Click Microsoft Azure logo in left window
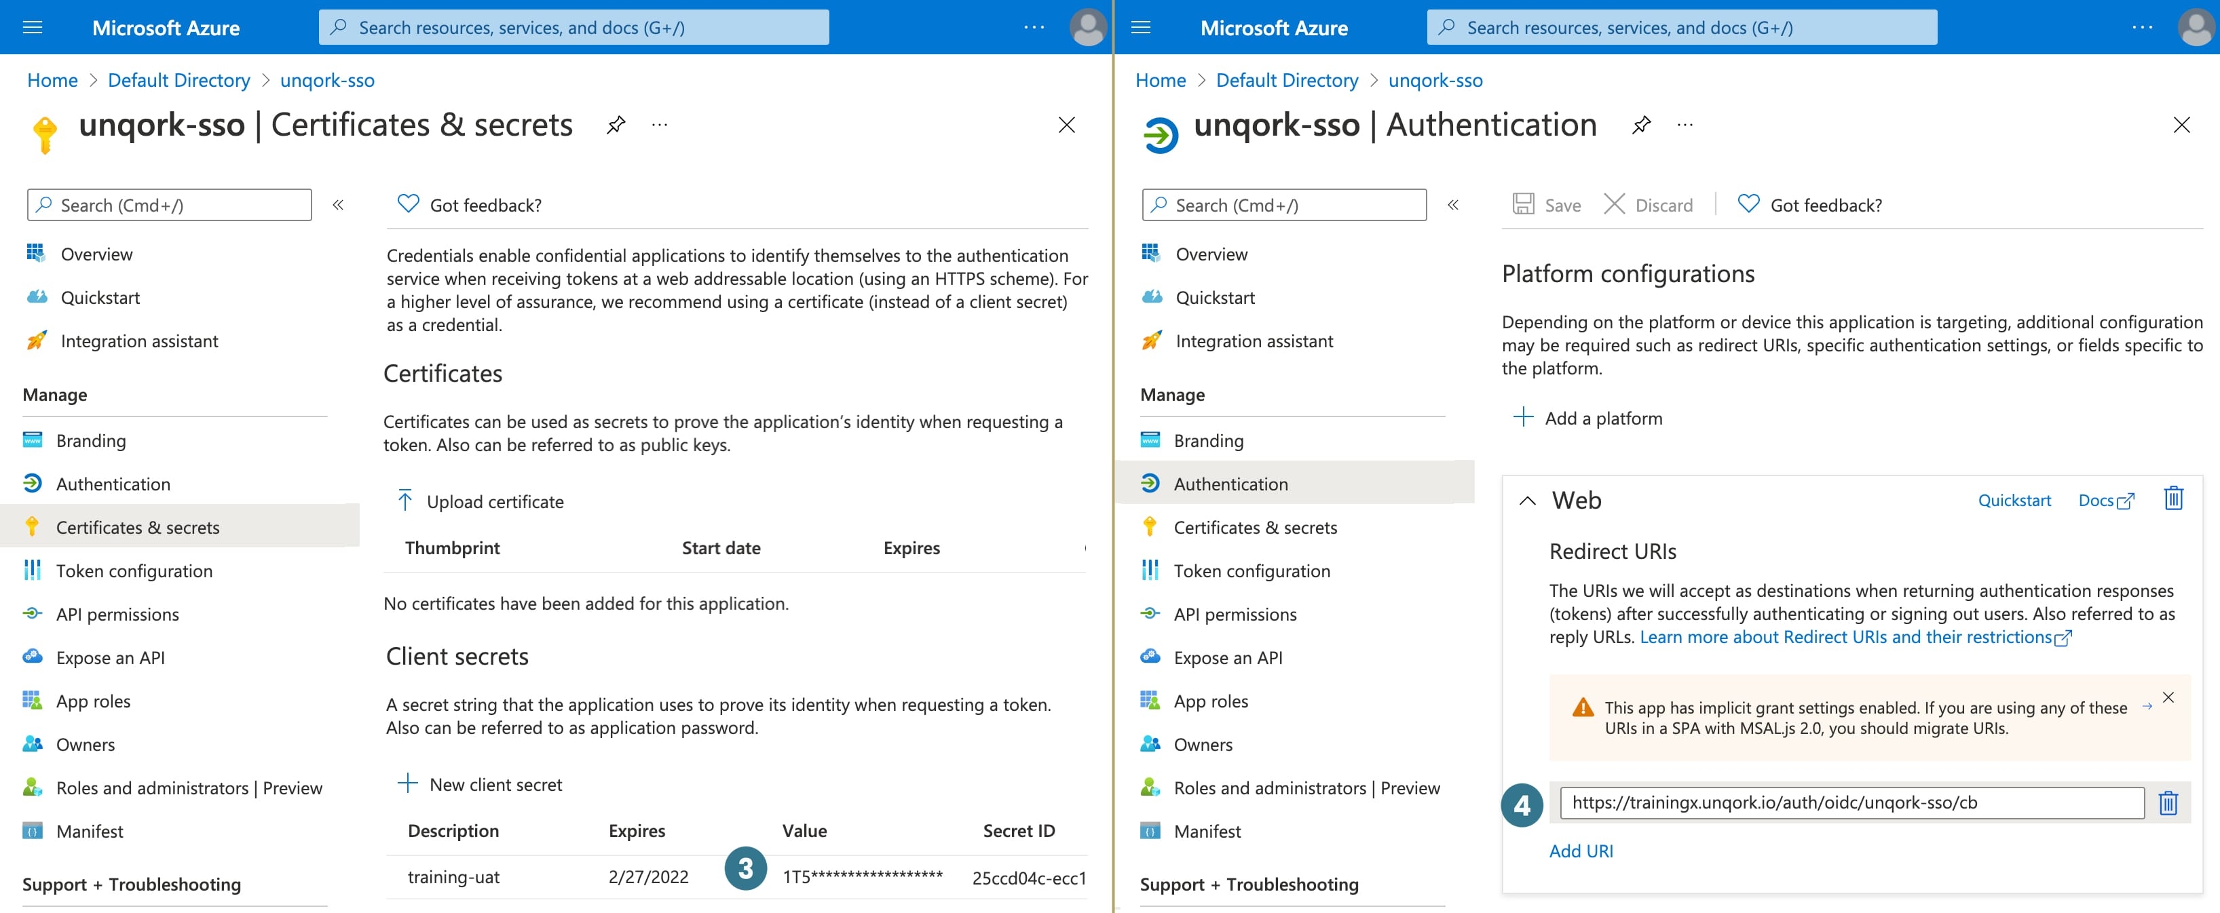 (x=166, y=28)
